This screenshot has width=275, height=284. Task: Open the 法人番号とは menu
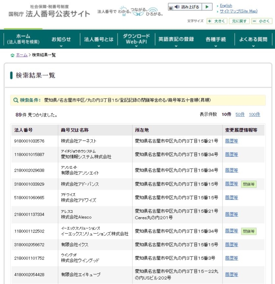point(99,39)
